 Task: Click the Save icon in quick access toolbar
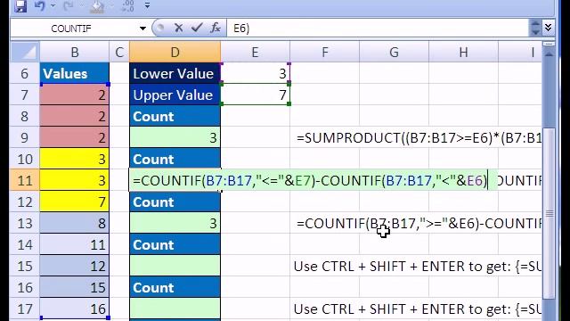20,5
